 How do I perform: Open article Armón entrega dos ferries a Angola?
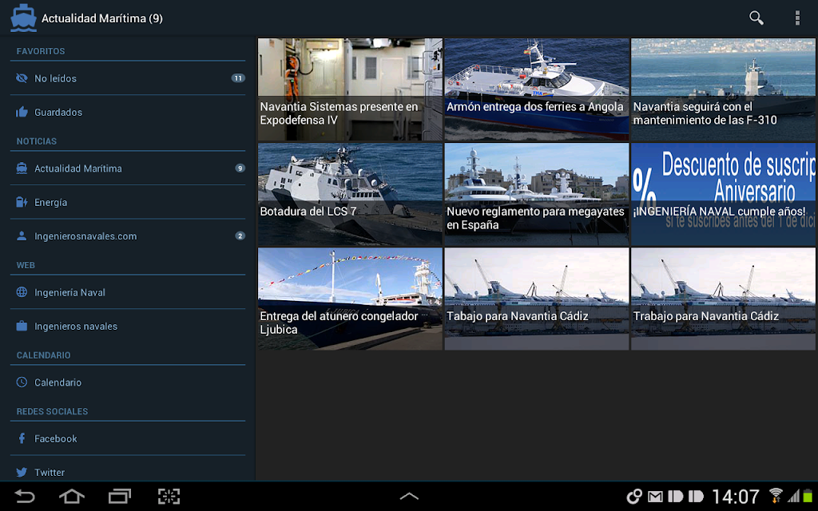537,89
